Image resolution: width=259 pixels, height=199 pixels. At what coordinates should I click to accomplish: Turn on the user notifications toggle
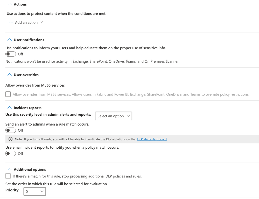point(11,54)
